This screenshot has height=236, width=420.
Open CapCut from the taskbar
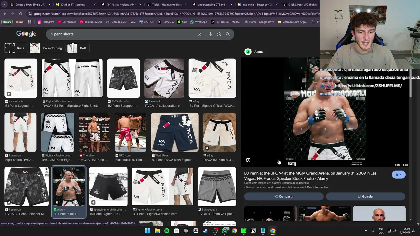tap(196, 231)
